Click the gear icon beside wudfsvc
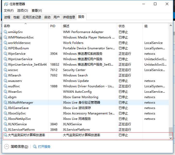This screenshot has height=155, width=175. pos(5,86)
